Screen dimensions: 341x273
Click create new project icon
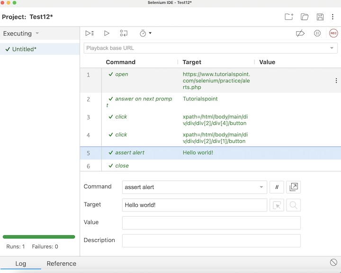pos(289,17)
